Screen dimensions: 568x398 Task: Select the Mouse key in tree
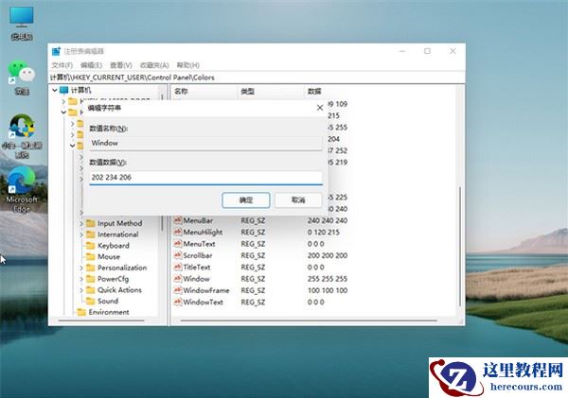pos(109,256)
